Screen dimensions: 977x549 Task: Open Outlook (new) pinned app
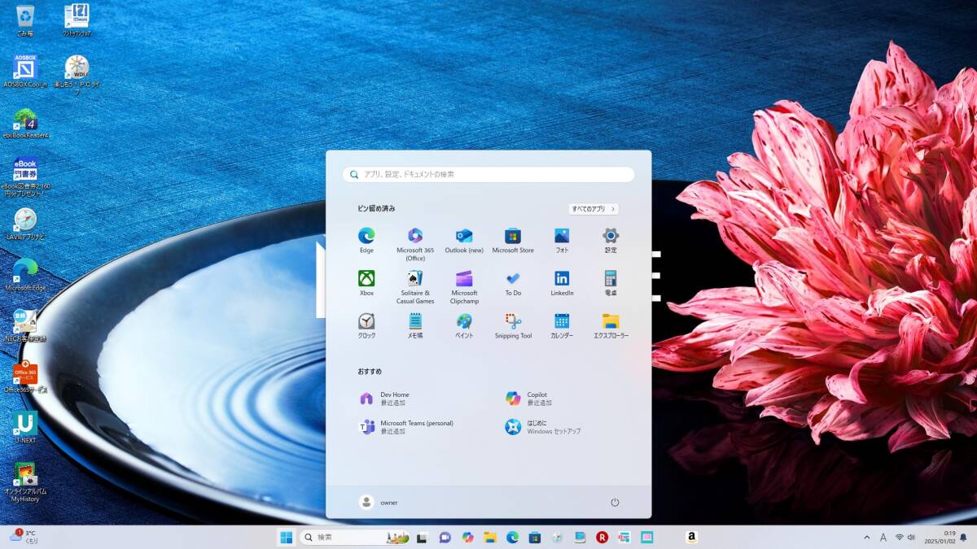tap(464, 241)
